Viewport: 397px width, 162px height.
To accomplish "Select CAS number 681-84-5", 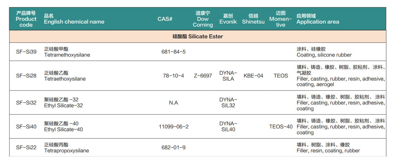I will [x=174, y=52].
